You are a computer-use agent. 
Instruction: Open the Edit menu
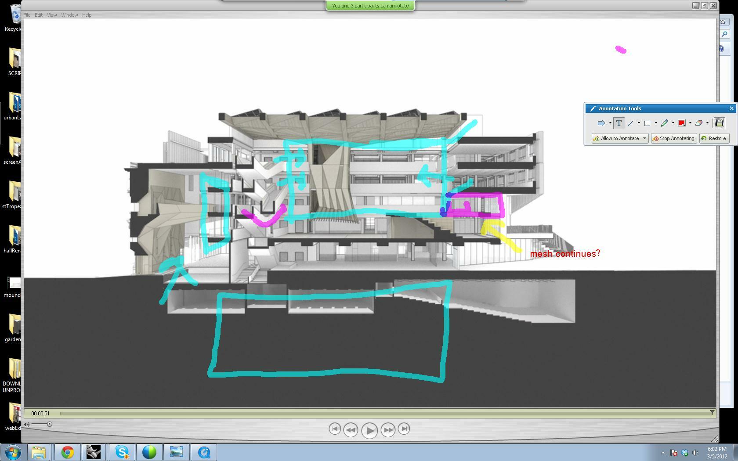(x=39, y=15)
